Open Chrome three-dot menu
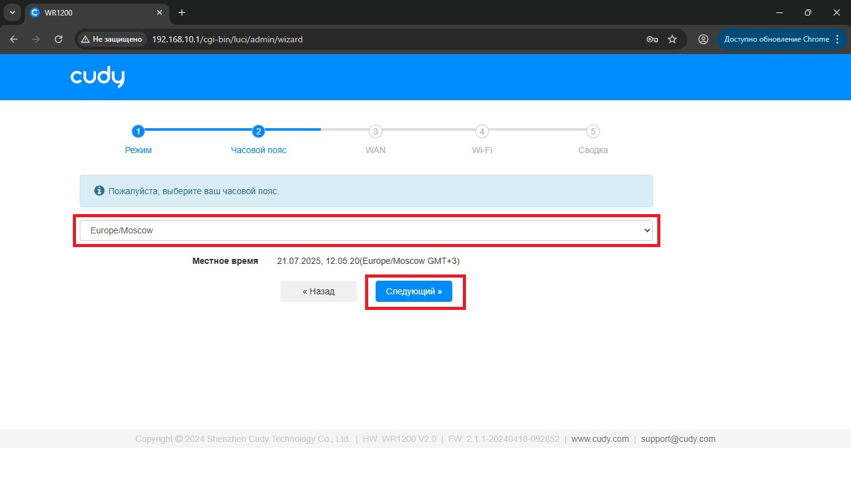 click(x=837, y=39)
